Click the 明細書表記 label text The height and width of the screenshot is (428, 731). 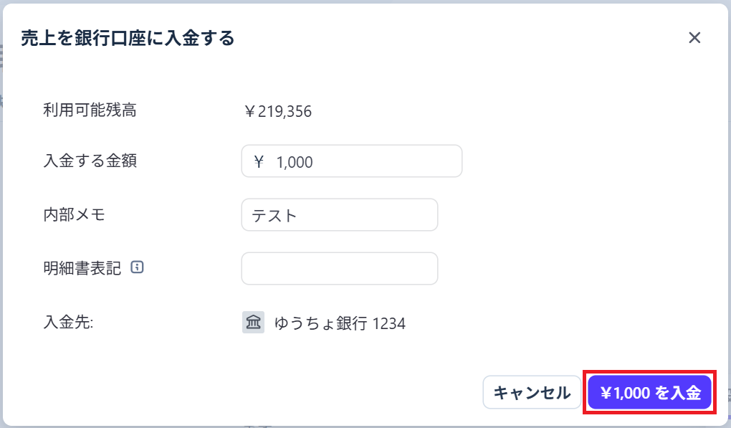(x=82, y=267)
